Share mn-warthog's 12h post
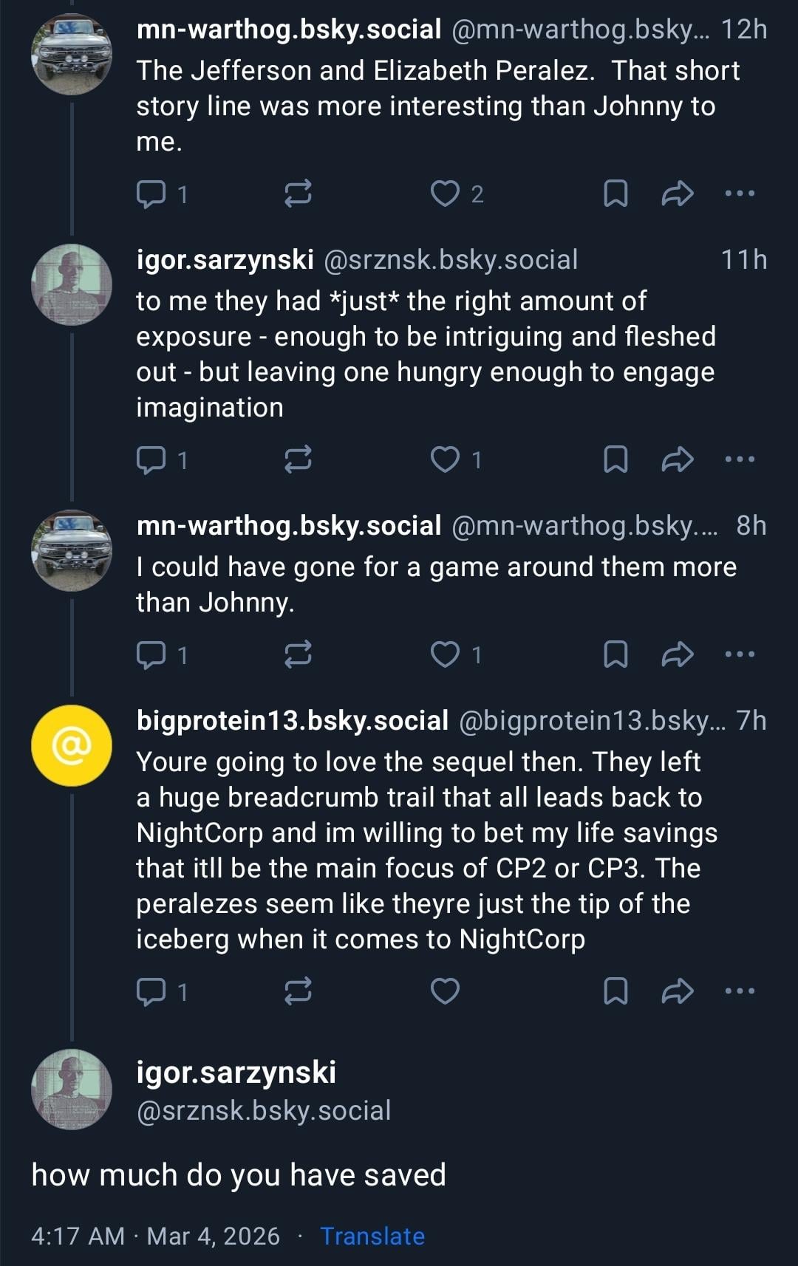The image size is (798, 1266). click(x=677, y=194)
